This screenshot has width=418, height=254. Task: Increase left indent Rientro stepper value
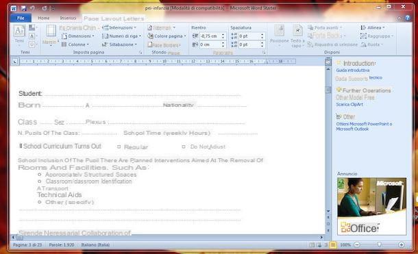coord(223,34)
